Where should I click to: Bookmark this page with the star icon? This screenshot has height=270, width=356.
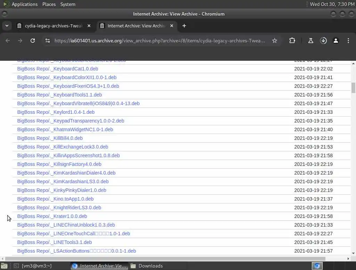(275, 41)
